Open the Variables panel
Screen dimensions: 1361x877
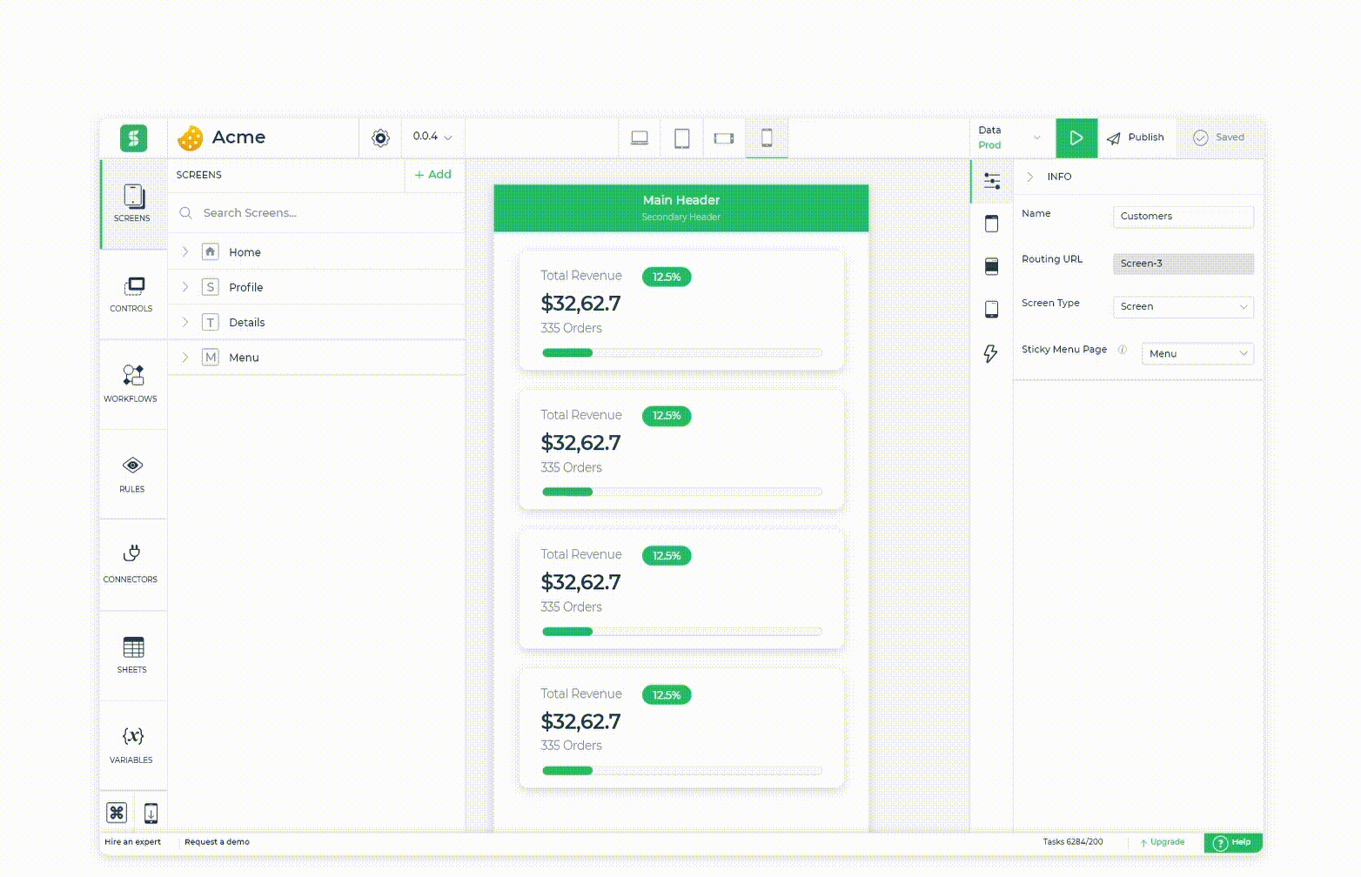(131, 744)
